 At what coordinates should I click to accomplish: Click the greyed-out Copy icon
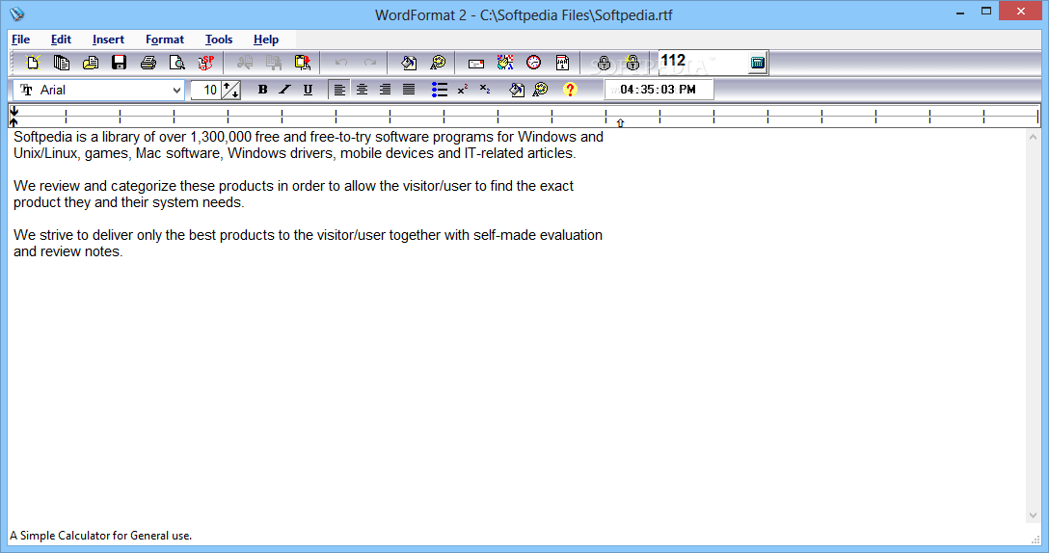click(x=274, y=63)
